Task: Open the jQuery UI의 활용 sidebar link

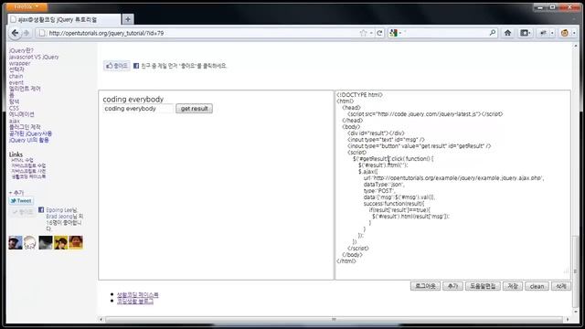Action: [28, 140]
